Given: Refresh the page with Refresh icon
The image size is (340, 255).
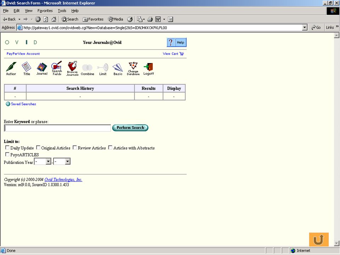Looking at the screenshot, I should [x=46, y=19].
